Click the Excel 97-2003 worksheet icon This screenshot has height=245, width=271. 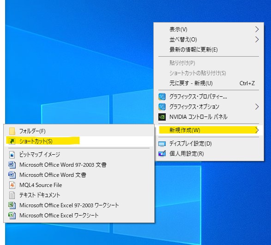(12, 205)
